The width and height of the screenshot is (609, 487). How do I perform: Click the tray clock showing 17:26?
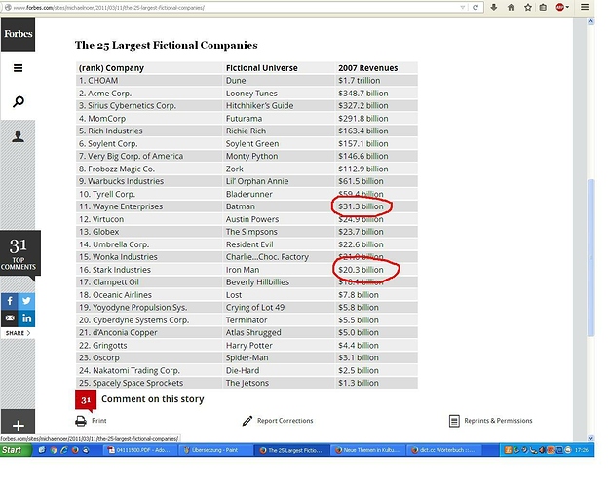pos(582,450)
